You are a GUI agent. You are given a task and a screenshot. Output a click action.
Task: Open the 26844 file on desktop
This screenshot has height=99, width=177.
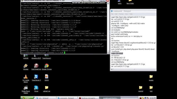click(47, 78)
